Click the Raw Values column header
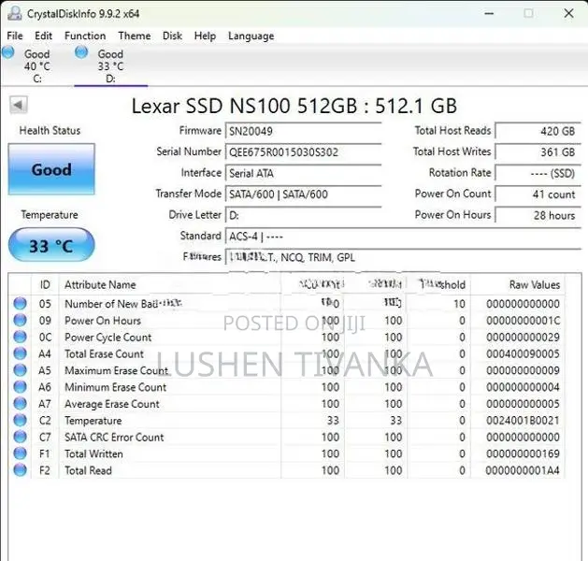 pos(518,284)
